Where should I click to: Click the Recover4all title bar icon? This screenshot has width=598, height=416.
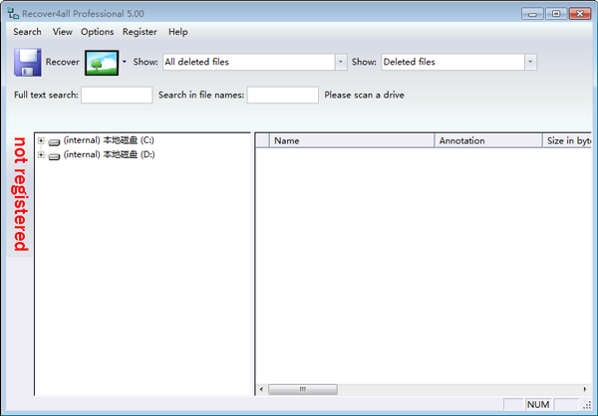(x=13, y=13)
